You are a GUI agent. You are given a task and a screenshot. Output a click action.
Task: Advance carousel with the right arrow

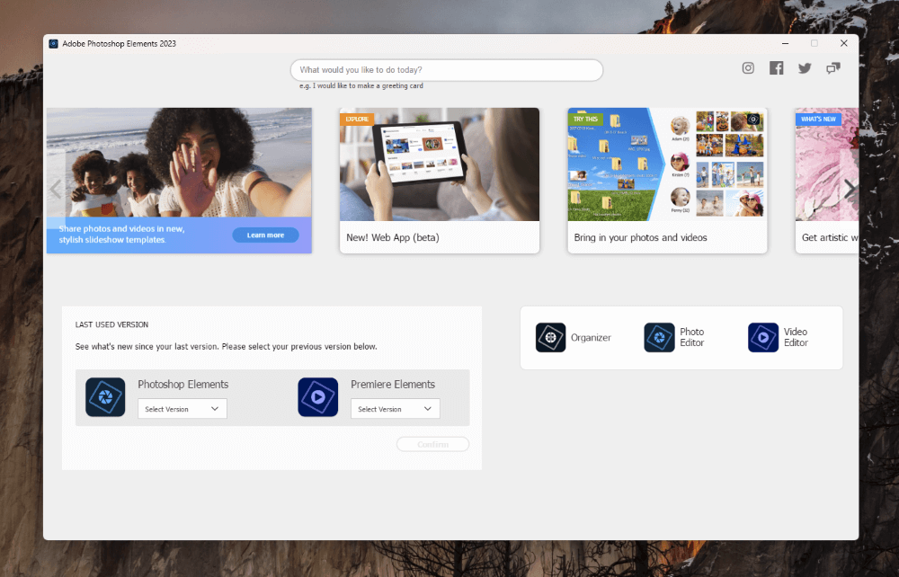point(850,189)
